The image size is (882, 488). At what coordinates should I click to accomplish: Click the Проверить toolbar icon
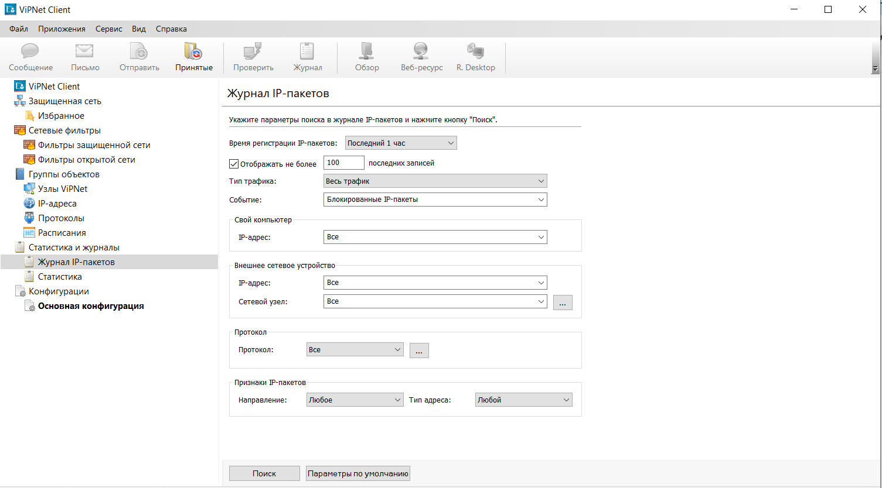253,53
